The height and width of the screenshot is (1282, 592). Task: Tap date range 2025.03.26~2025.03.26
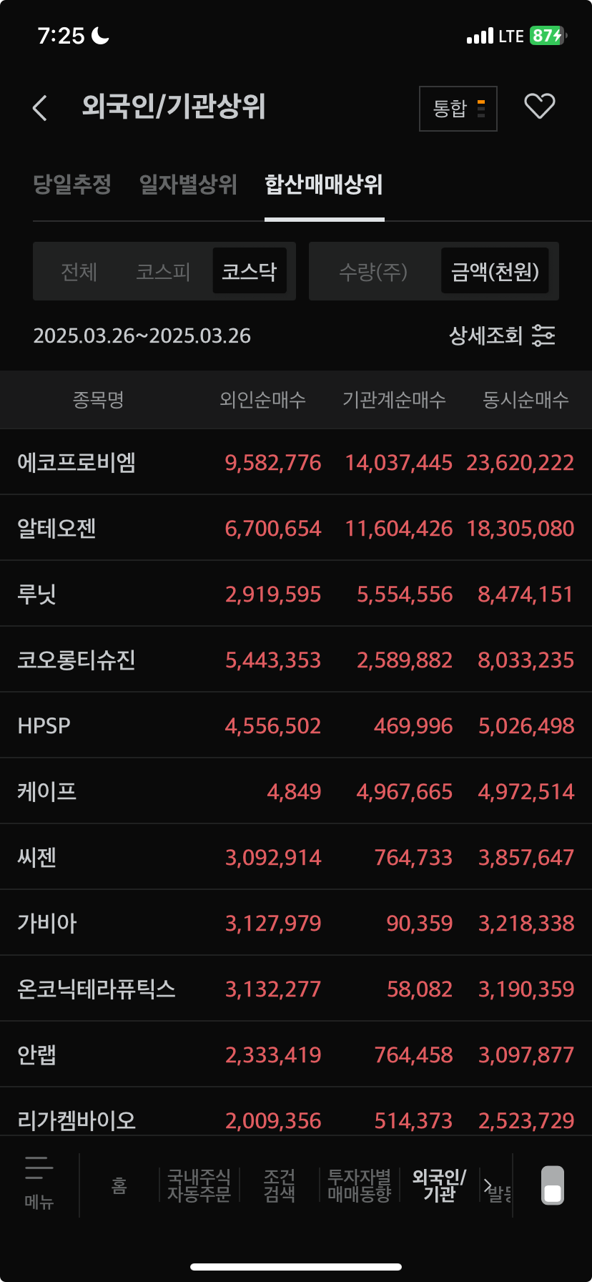pos(142,336)
